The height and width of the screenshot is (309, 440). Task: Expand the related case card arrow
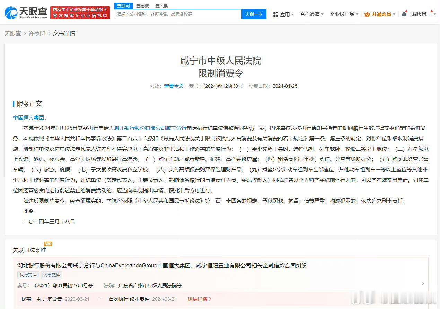click(x=422, y=284)
